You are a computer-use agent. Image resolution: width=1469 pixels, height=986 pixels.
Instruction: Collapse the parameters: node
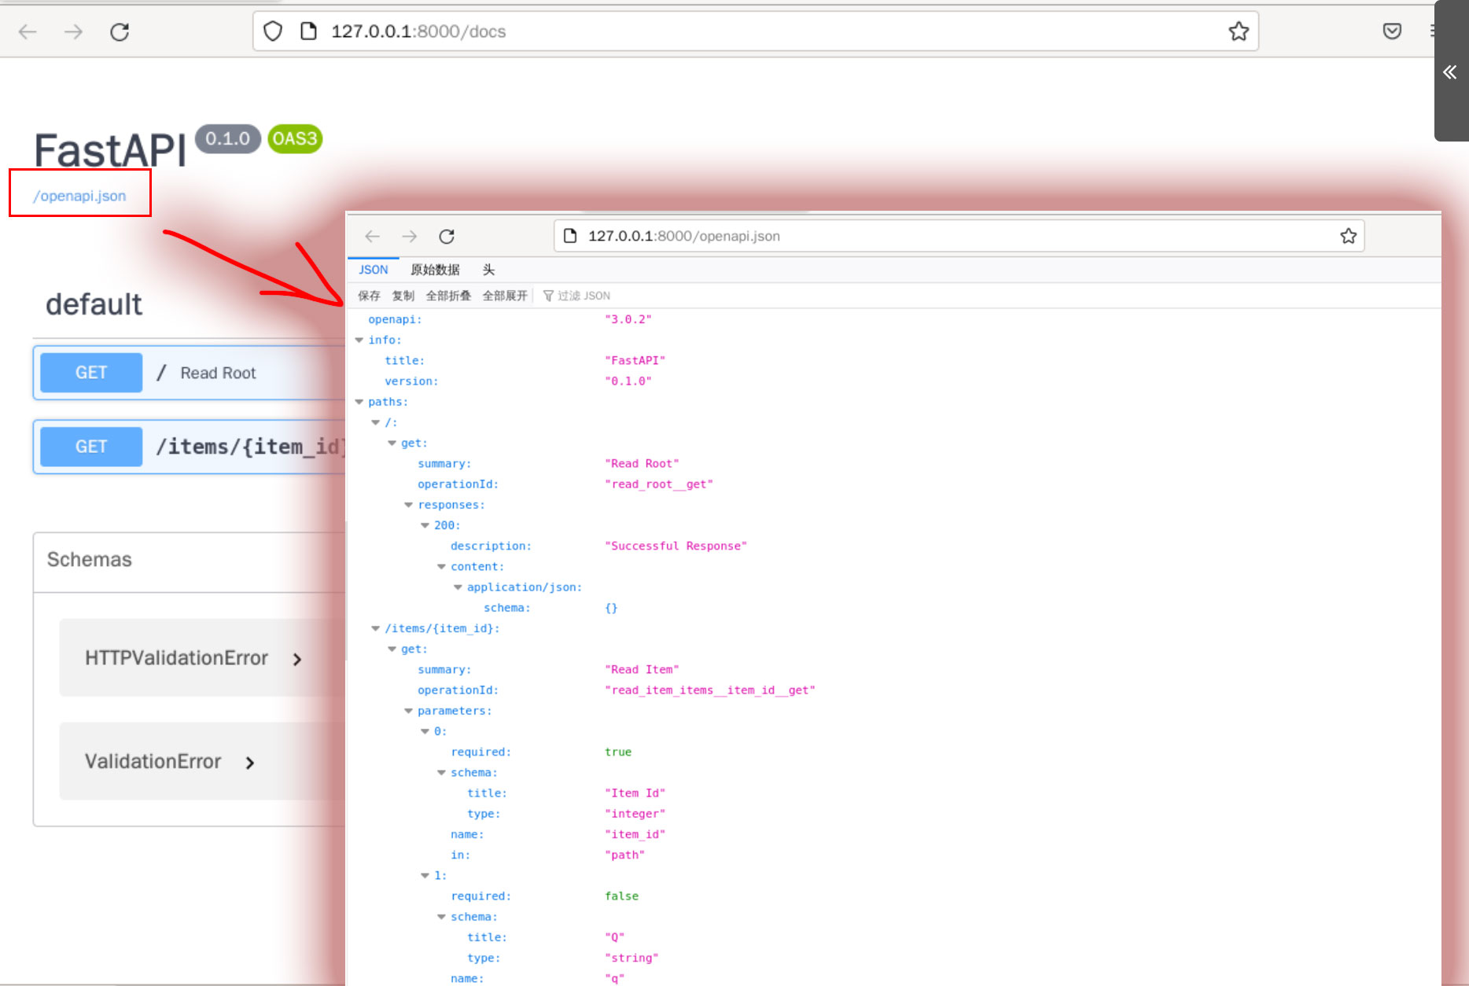[409, 711]
